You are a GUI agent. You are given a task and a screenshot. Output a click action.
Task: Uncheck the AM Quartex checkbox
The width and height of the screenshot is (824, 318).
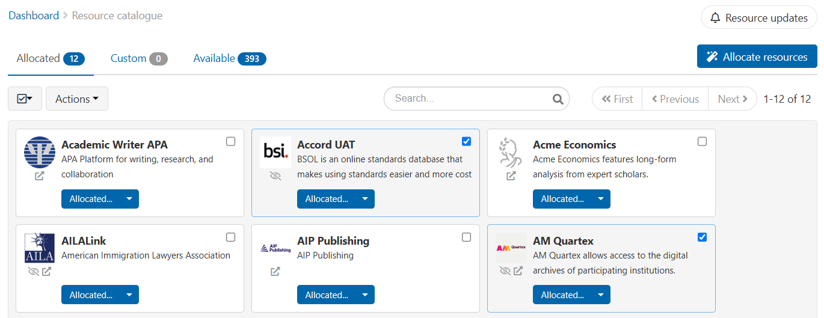(x=703, y=237)
